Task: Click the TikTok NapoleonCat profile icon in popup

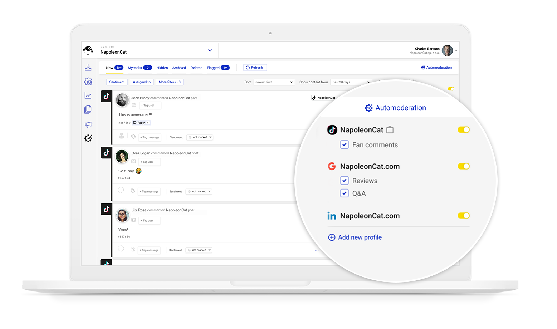Action: (332, 130)
